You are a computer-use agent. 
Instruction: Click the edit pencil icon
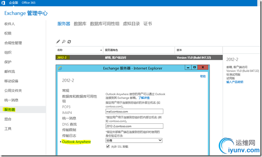[x=58, y=42]
